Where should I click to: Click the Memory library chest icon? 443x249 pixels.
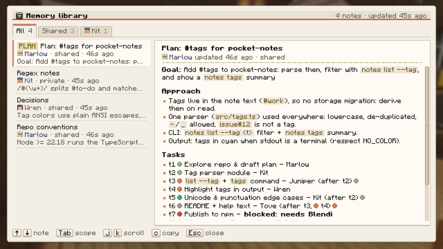coord(19,16)
